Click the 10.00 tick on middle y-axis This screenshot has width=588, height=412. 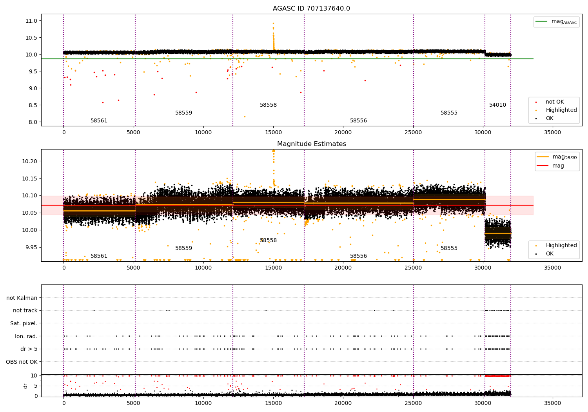click(x=29, y=230)
